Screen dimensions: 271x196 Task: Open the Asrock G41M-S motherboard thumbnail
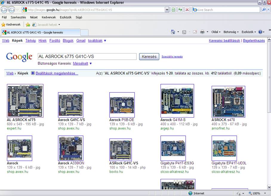(x=177, y=101)
